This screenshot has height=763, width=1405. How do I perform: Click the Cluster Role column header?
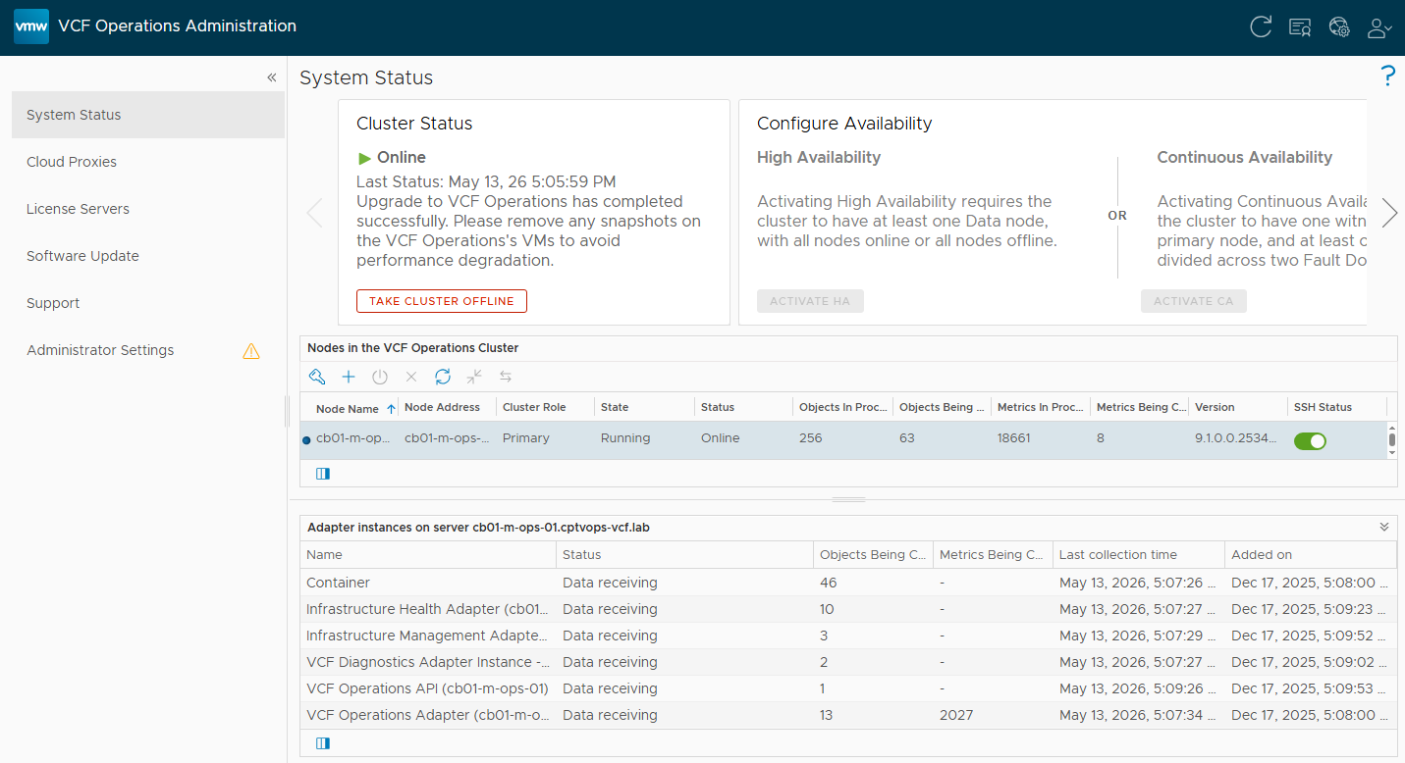point(545,407)
